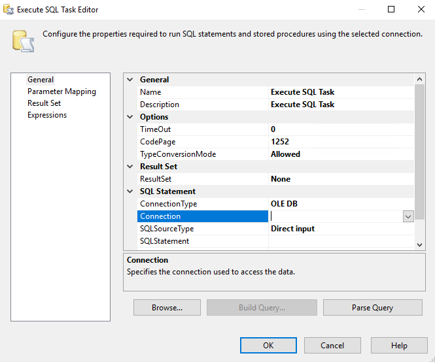
Task: Collapse the SQL Statement property category
Action: click(x=130, y=191)
